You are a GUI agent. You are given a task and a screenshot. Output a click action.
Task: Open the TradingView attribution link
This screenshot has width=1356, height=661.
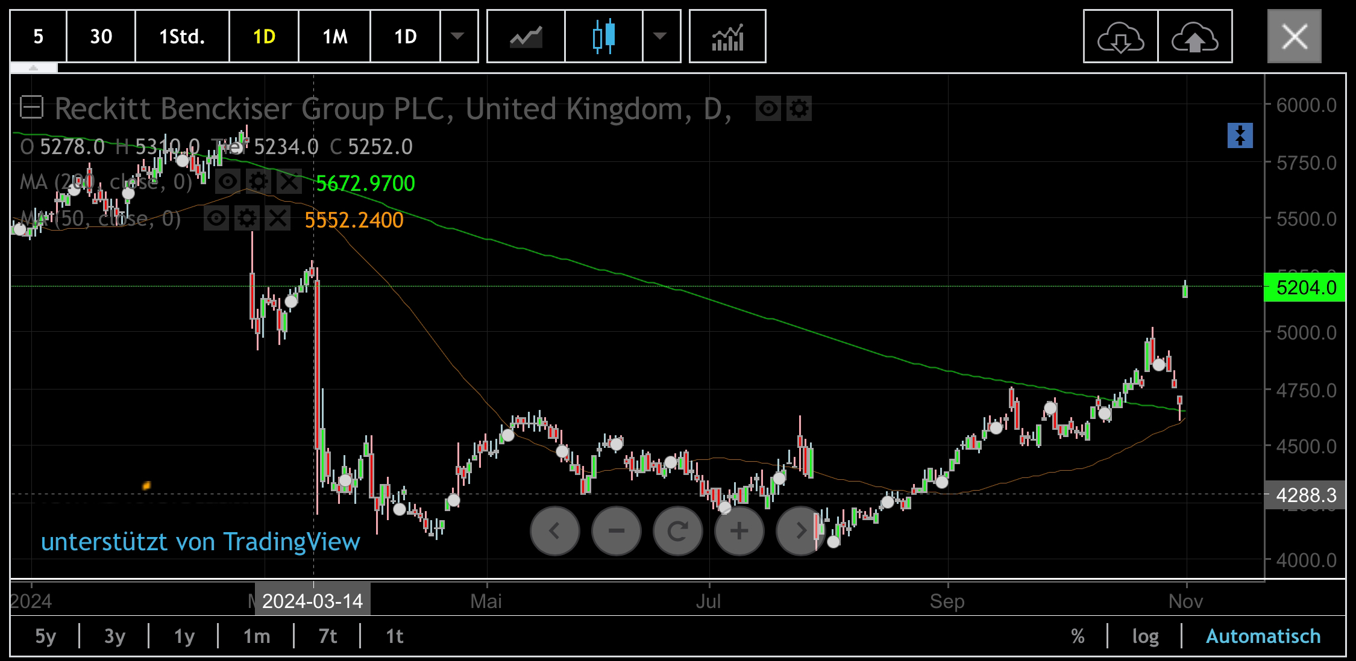click(200, 542)
